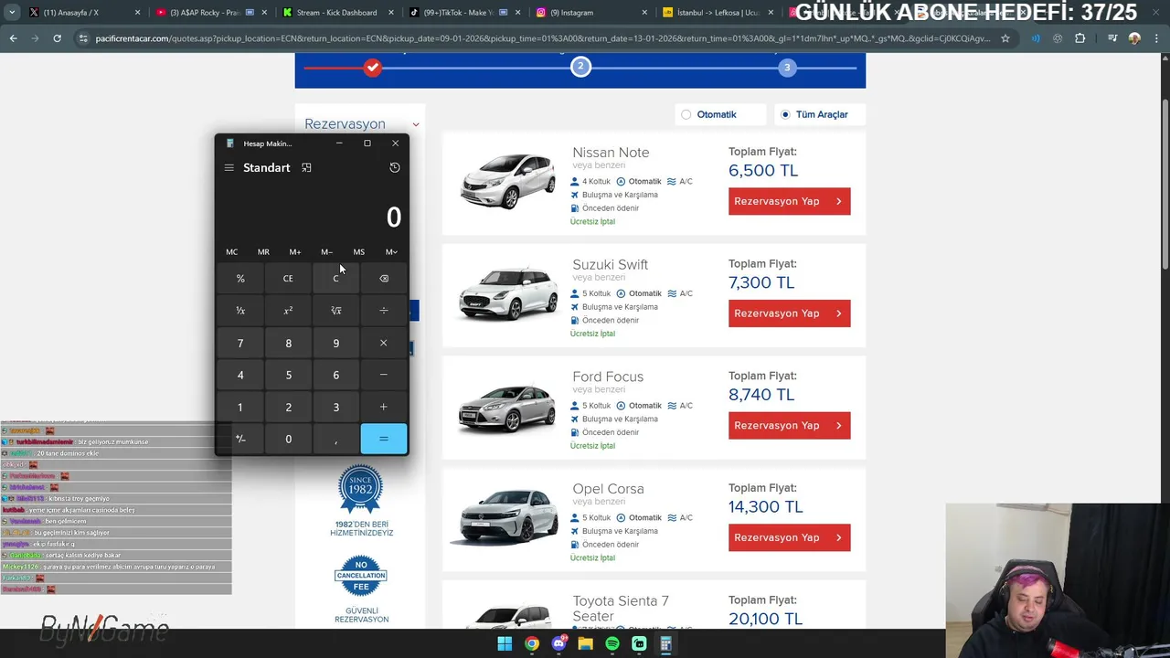This screenshot has height=658, width=1170.
Task: Click MS memory store button
Action: click(359, 252)
